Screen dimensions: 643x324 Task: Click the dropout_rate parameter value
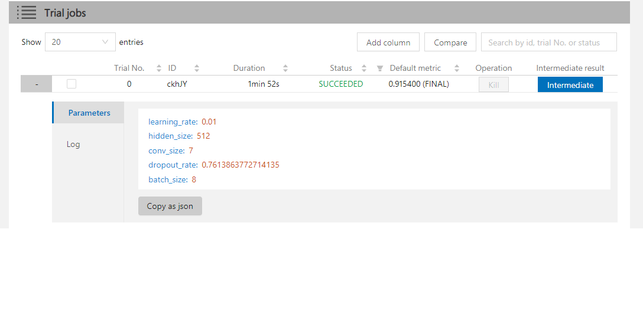click(241, 165)
